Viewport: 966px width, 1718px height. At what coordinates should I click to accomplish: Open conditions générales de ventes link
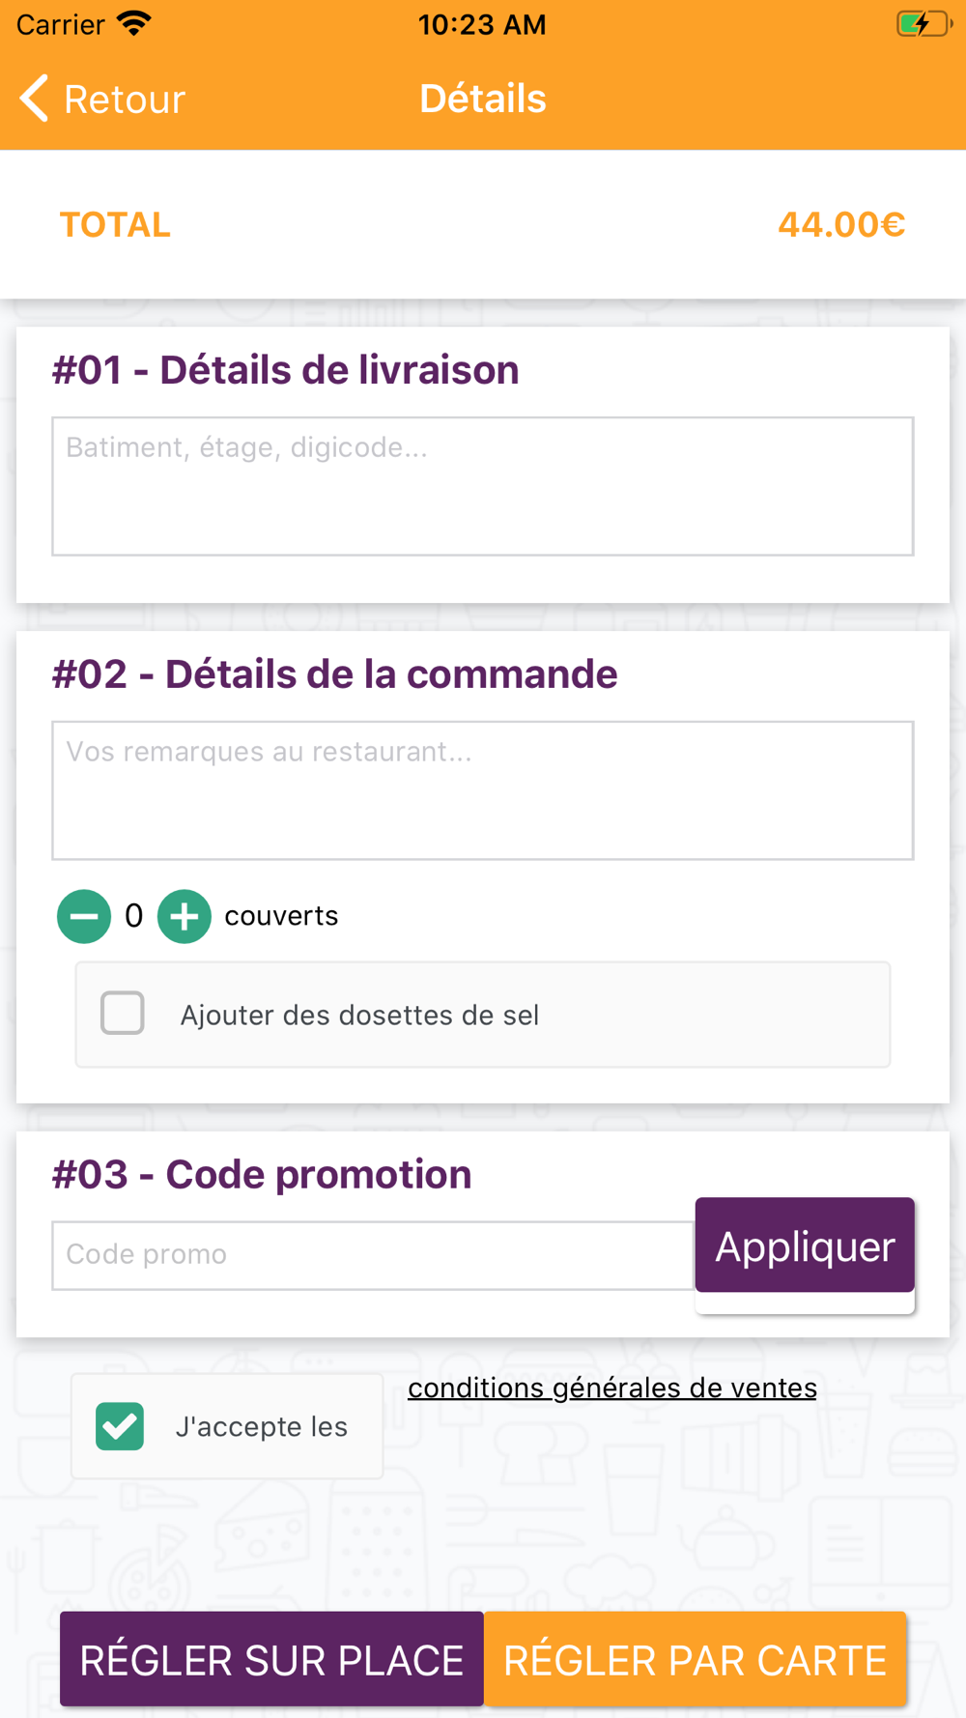[612, 1389]
